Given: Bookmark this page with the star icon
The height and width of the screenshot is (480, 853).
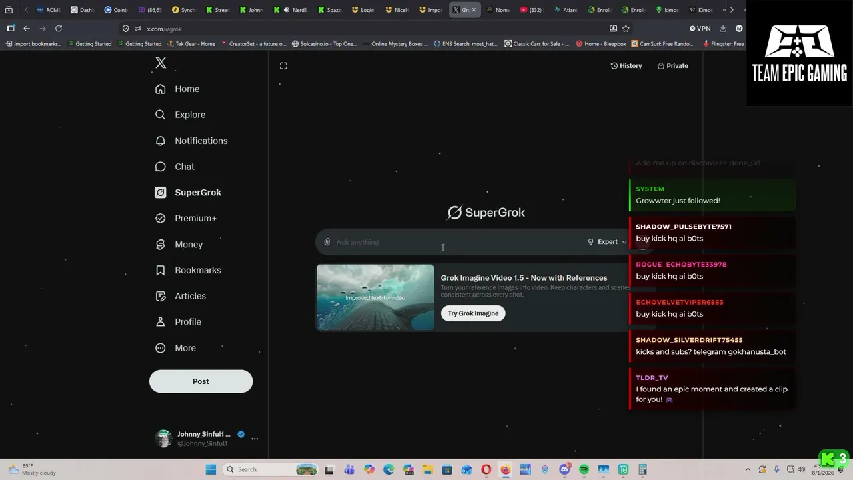Looking at the screenshot, I should pos(626,29).
